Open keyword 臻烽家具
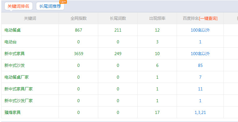The height and width of the screenshot is (122, 238). tap(12, 112)
